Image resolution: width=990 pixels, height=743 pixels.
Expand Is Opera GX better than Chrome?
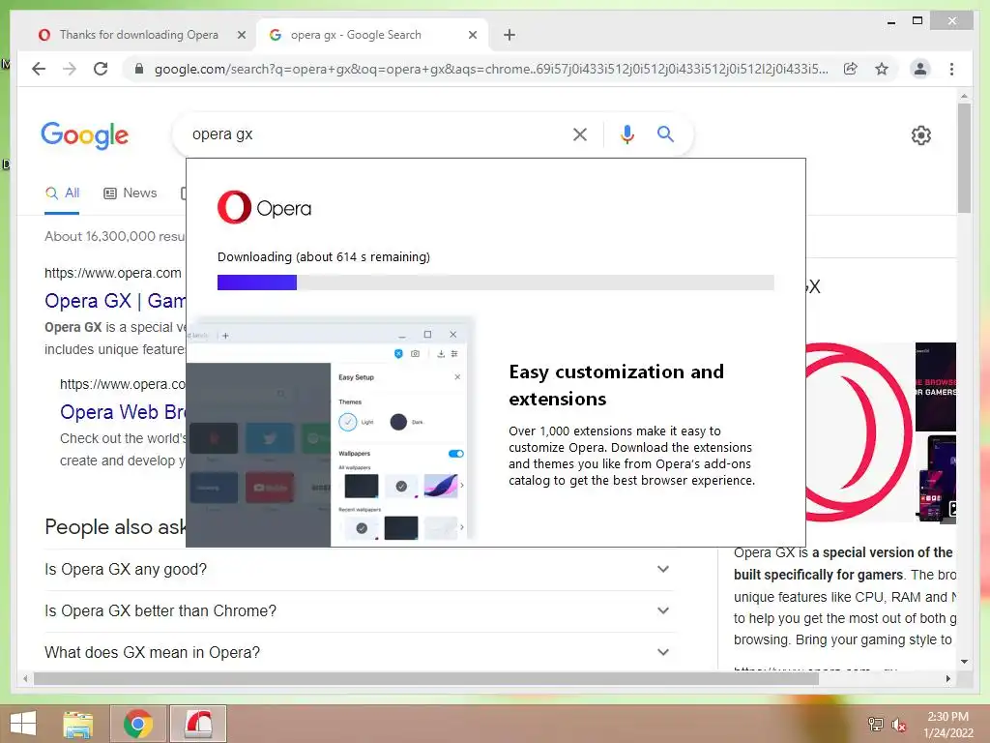click(x=358, y=611)
